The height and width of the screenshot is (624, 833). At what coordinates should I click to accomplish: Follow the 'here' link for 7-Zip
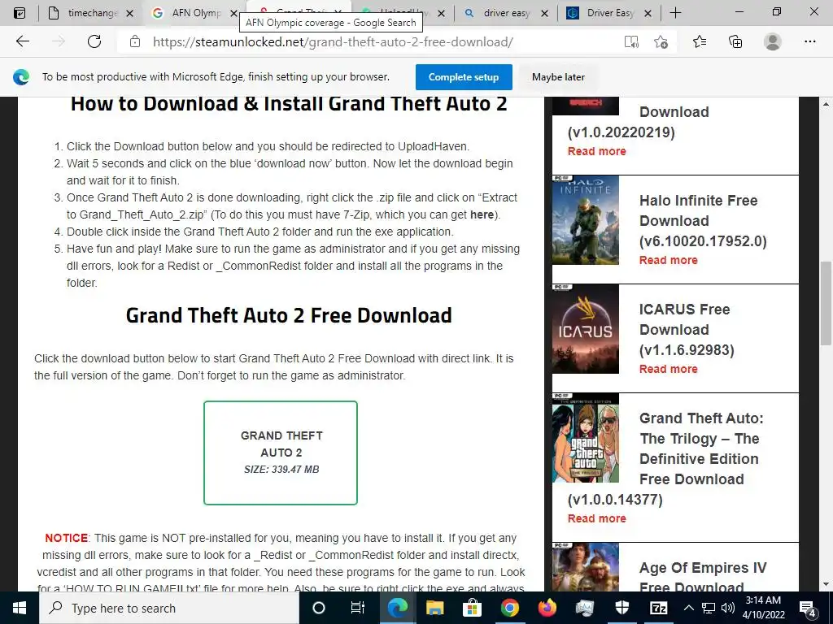[x=482, y=214]
